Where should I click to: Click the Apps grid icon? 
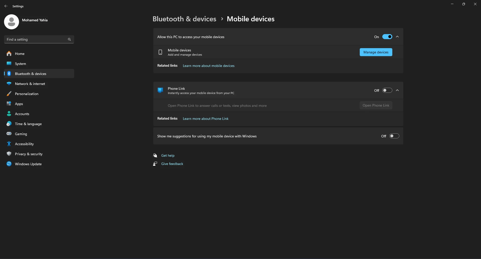(x=9, y=104)
